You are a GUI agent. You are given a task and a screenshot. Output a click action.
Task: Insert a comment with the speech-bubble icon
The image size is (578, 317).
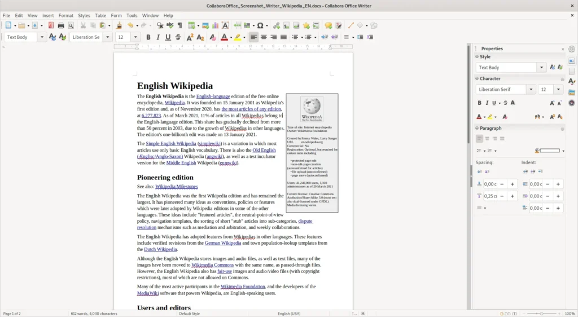point(328,25)
